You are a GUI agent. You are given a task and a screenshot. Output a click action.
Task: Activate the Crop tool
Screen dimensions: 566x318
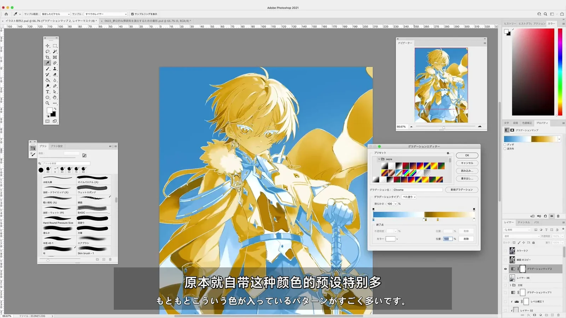tap(47, 57)
